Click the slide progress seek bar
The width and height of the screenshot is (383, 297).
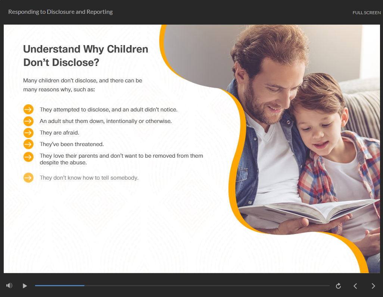[182, 285]
